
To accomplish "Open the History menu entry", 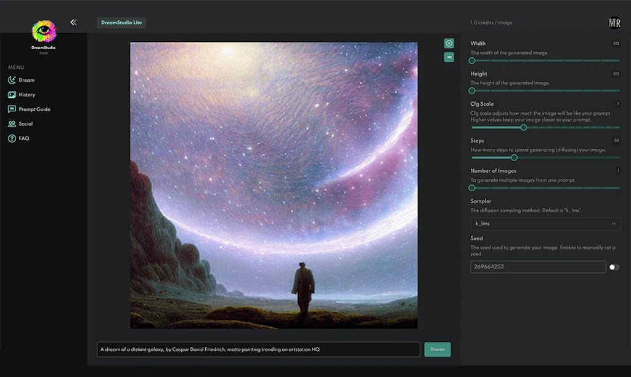I will [28, 95].
